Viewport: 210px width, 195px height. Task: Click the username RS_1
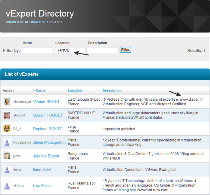[17, 129]
